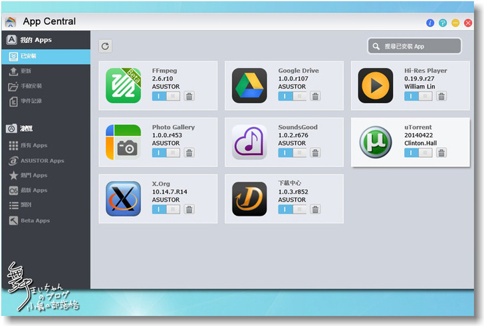
Task: Click the search magnifier icon
Action: click(376, 47)
